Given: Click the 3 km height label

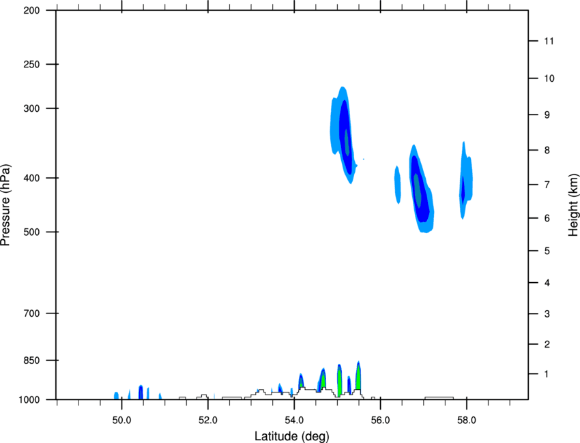Looking at the screenshot, I should [x=547, y=314].
